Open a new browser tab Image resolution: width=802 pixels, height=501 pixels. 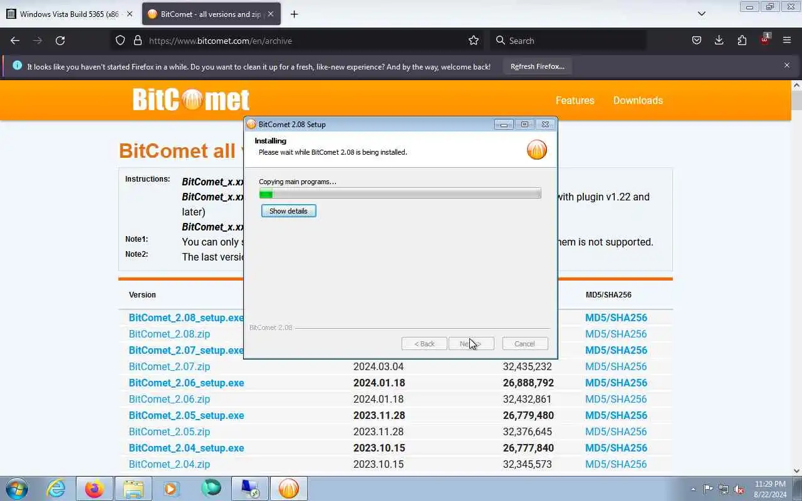point(294,14)
